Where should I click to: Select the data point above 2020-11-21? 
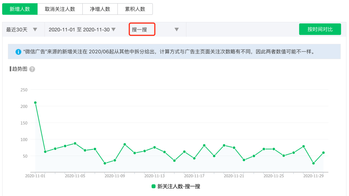pyautogui.click(x=234, y=148)
